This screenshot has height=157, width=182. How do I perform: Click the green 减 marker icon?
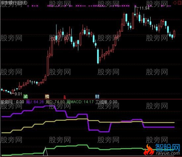pyautogui.click(x=25, y=96)
